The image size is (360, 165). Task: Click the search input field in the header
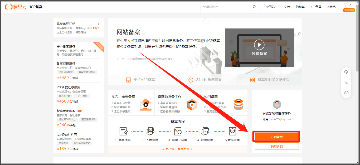click(x=226, y=7)
